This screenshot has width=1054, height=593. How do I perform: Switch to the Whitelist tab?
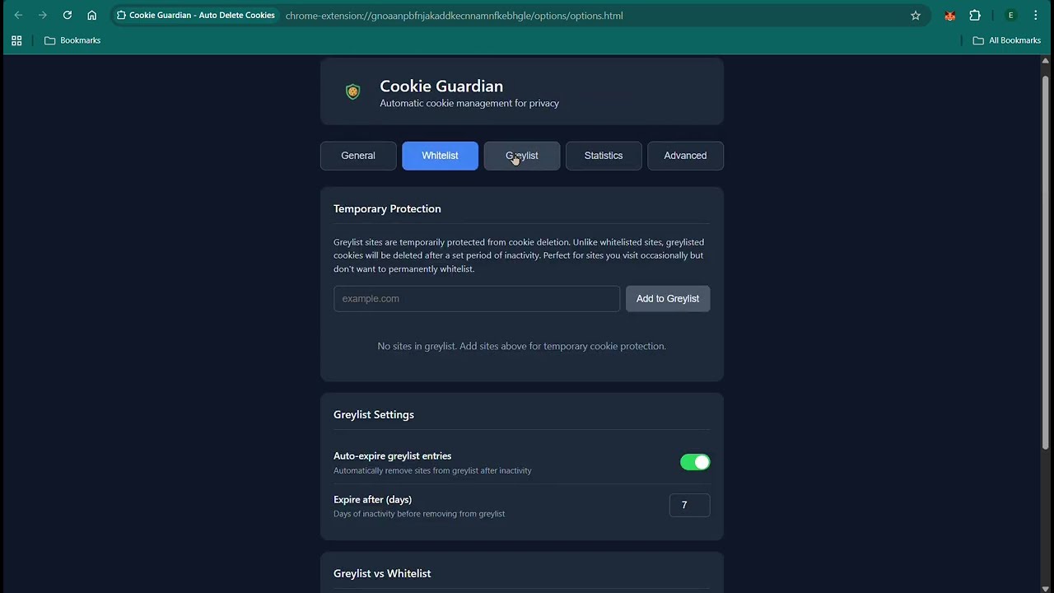440,156
